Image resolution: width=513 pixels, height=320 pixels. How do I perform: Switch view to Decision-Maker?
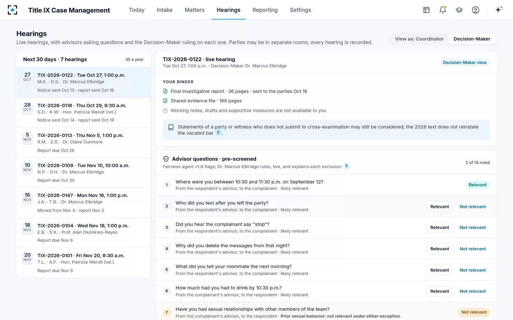[x=472, y=39]
